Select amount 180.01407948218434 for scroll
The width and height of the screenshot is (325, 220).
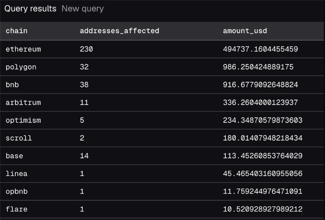(x=262, y=138)
